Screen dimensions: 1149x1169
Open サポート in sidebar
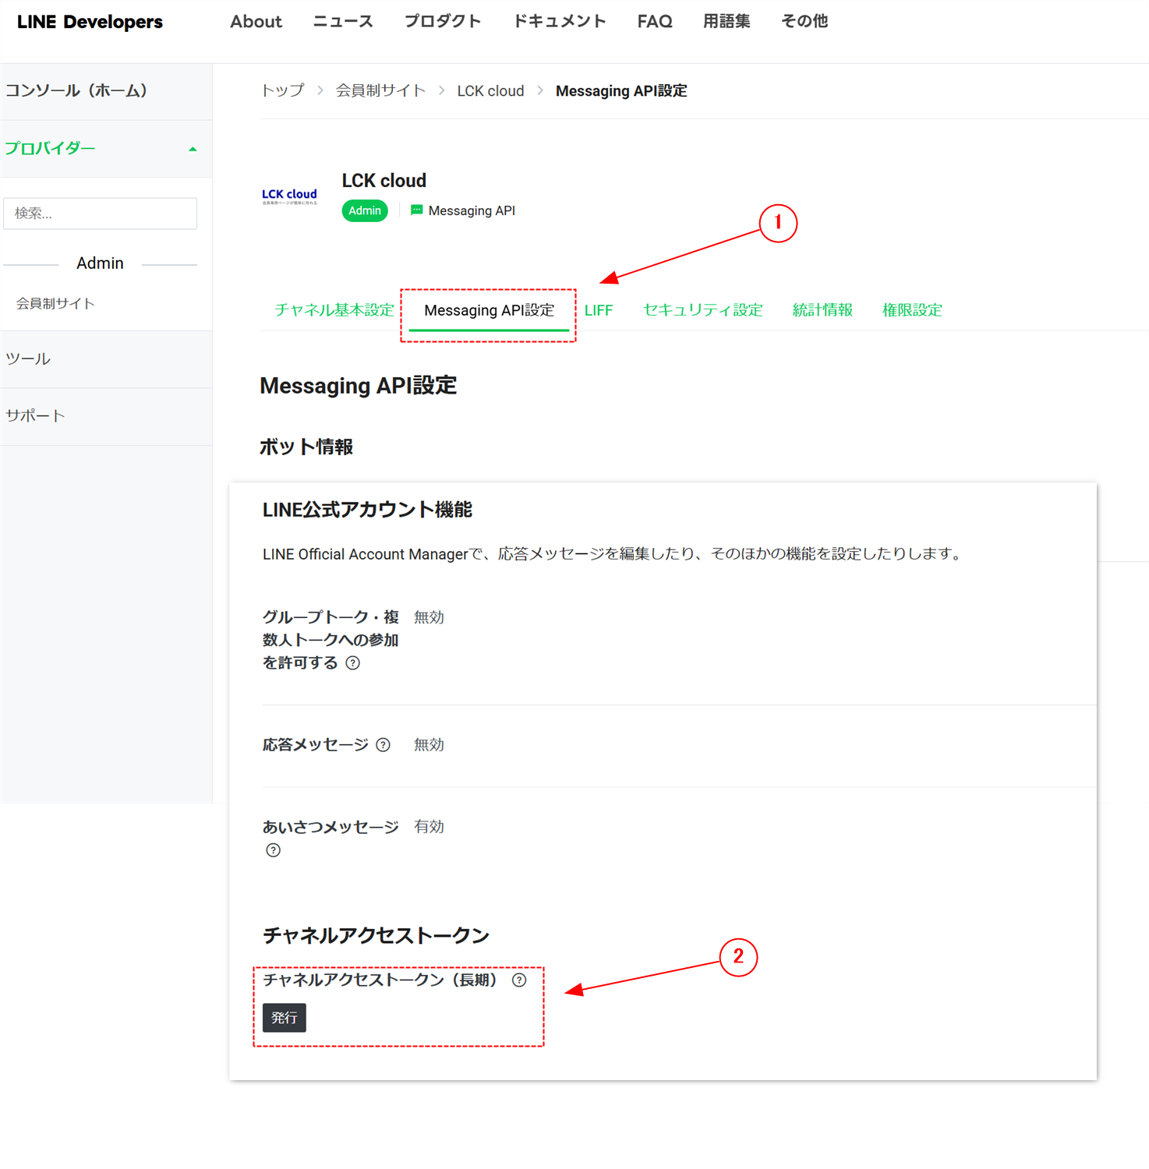pyautogui.click(x=106, y=416)
